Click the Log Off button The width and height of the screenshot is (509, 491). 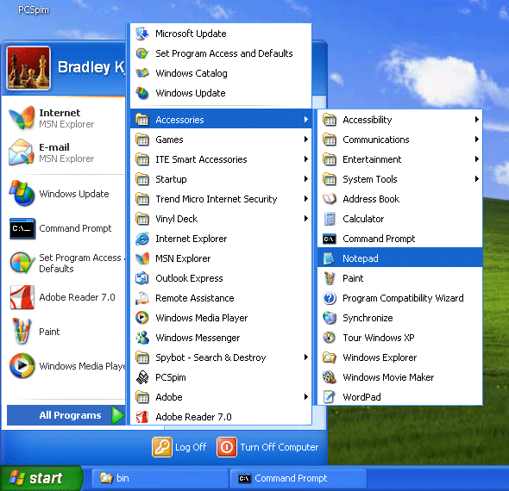[x=179, y=447]
